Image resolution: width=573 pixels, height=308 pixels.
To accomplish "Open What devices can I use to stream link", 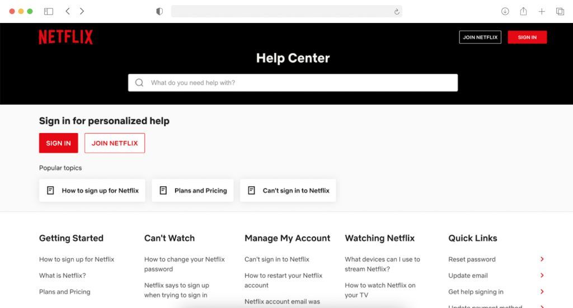I will [x=382, y=264].
